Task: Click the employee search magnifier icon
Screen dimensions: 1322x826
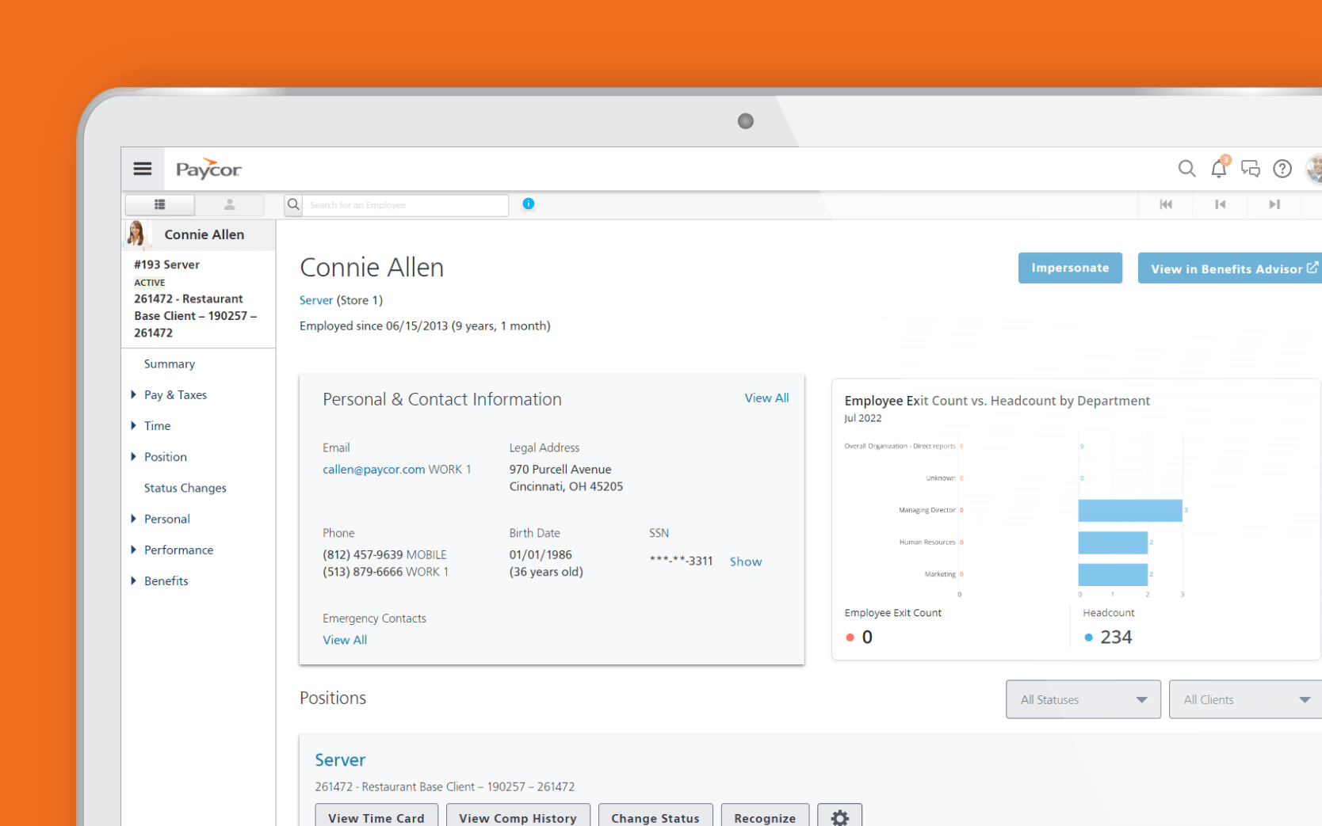Action: point(293,204)
